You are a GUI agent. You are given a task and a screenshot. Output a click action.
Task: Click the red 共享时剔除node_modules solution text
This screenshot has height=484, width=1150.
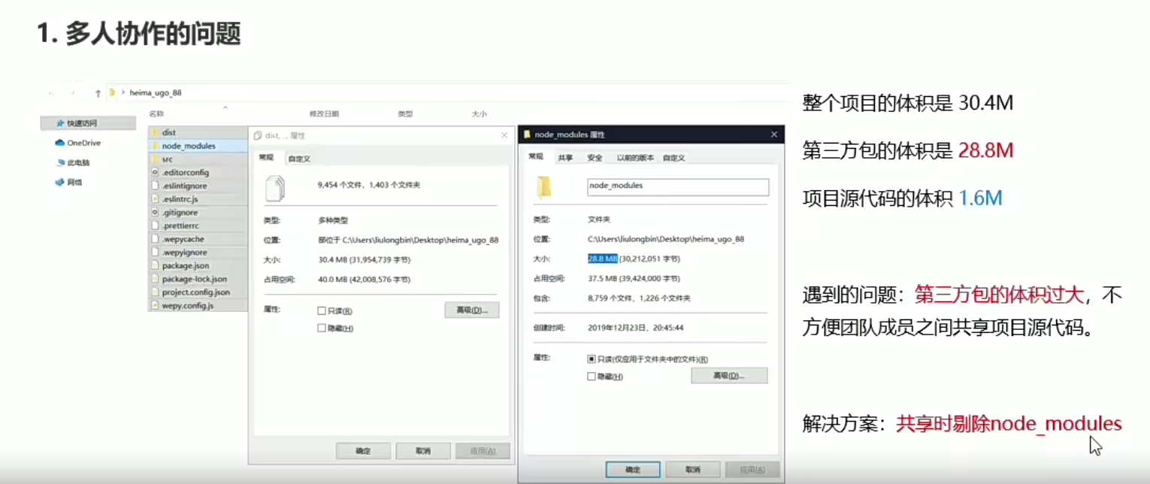(1009, 424)
